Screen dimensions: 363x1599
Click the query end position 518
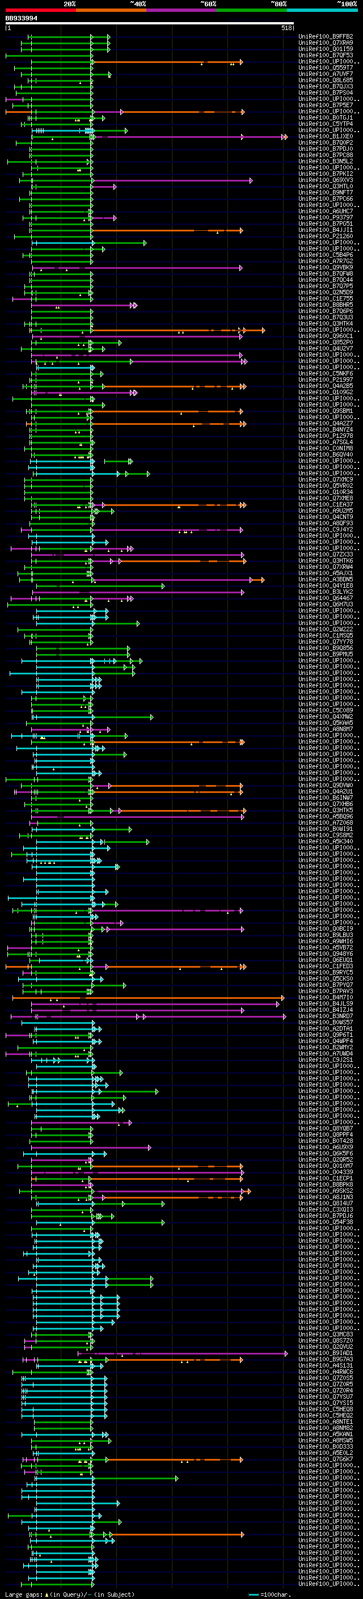click(286, 28)
